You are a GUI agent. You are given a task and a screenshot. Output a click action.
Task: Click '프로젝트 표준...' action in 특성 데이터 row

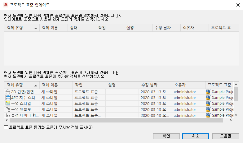[x=87, y=115]
